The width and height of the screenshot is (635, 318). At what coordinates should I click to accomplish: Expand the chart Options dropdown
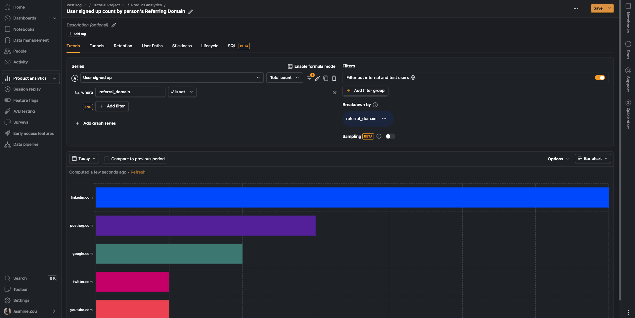coord(558,159)
